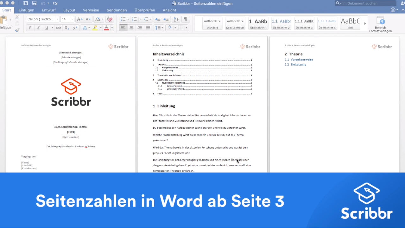Click the 2.1 Vorgehensweise heading on page three
405x229 pixels.
(x=299, y=60)
